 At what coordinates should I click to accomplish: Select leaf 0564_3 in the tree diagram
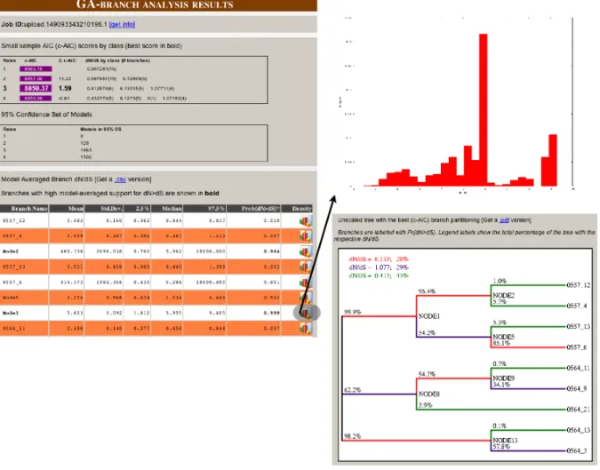[x=577, y=450]
